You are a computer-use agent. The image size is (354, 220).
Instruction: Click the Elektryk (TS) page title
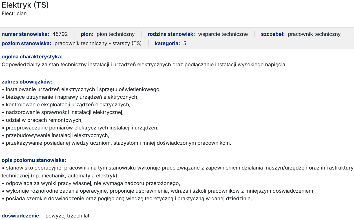click(25, 5)
